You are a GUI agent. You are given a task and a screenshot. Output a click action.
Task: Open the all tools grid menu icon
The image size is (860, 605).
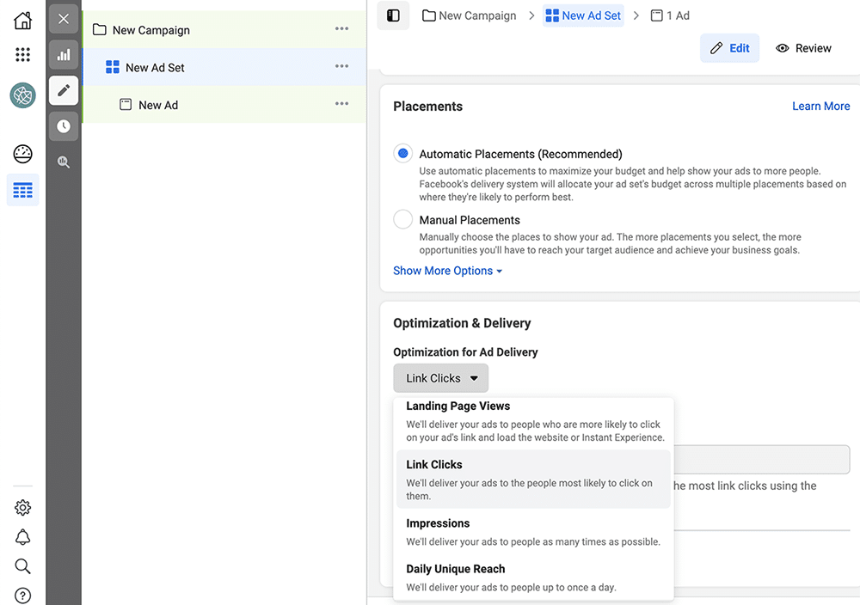click(x=23, y=55)
